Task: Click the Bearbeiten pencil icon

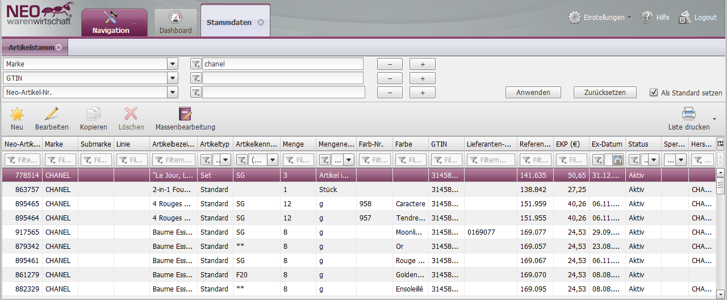Action: (x=52, y=114)
